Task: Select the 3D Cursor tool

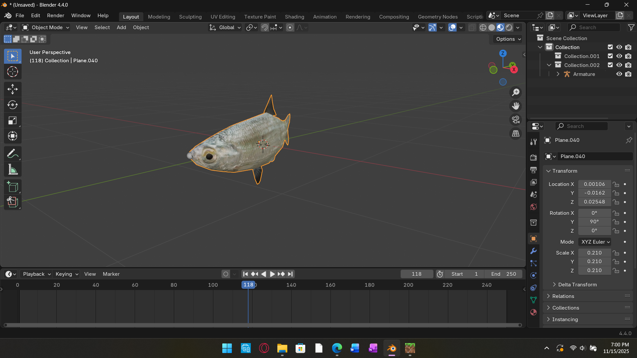Action: click(x=13, y=72)
